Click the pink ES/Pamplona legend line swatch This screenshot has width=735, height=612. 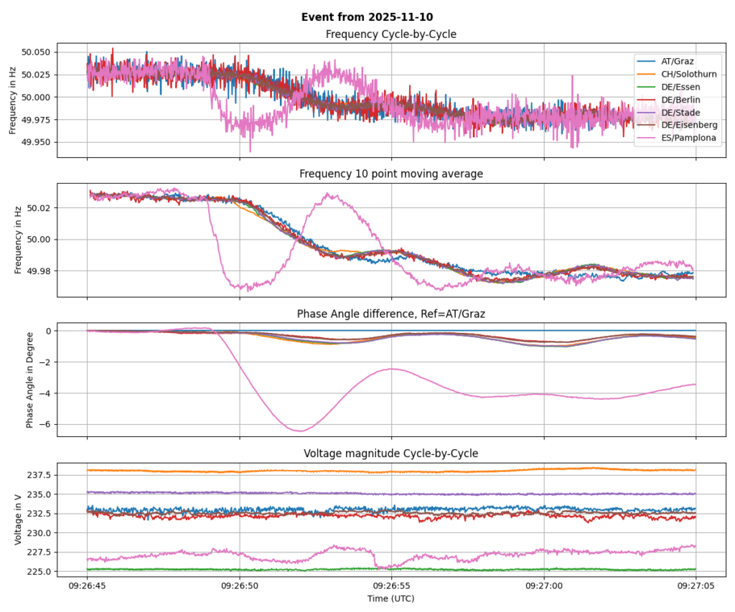[x=646, y=138]
